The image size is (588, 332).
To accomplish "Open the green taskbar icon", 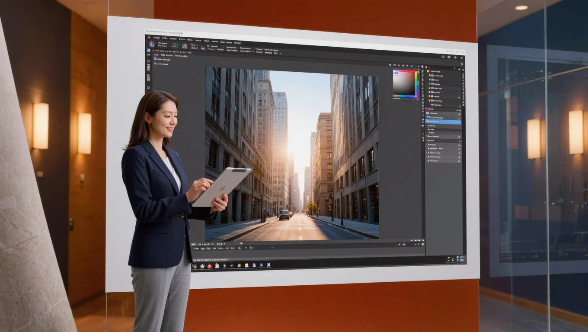I will pos(239,265).
